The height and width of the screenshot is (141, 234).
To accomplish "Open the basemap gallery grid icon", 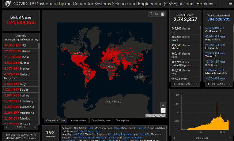I will [x=163, y=14].
